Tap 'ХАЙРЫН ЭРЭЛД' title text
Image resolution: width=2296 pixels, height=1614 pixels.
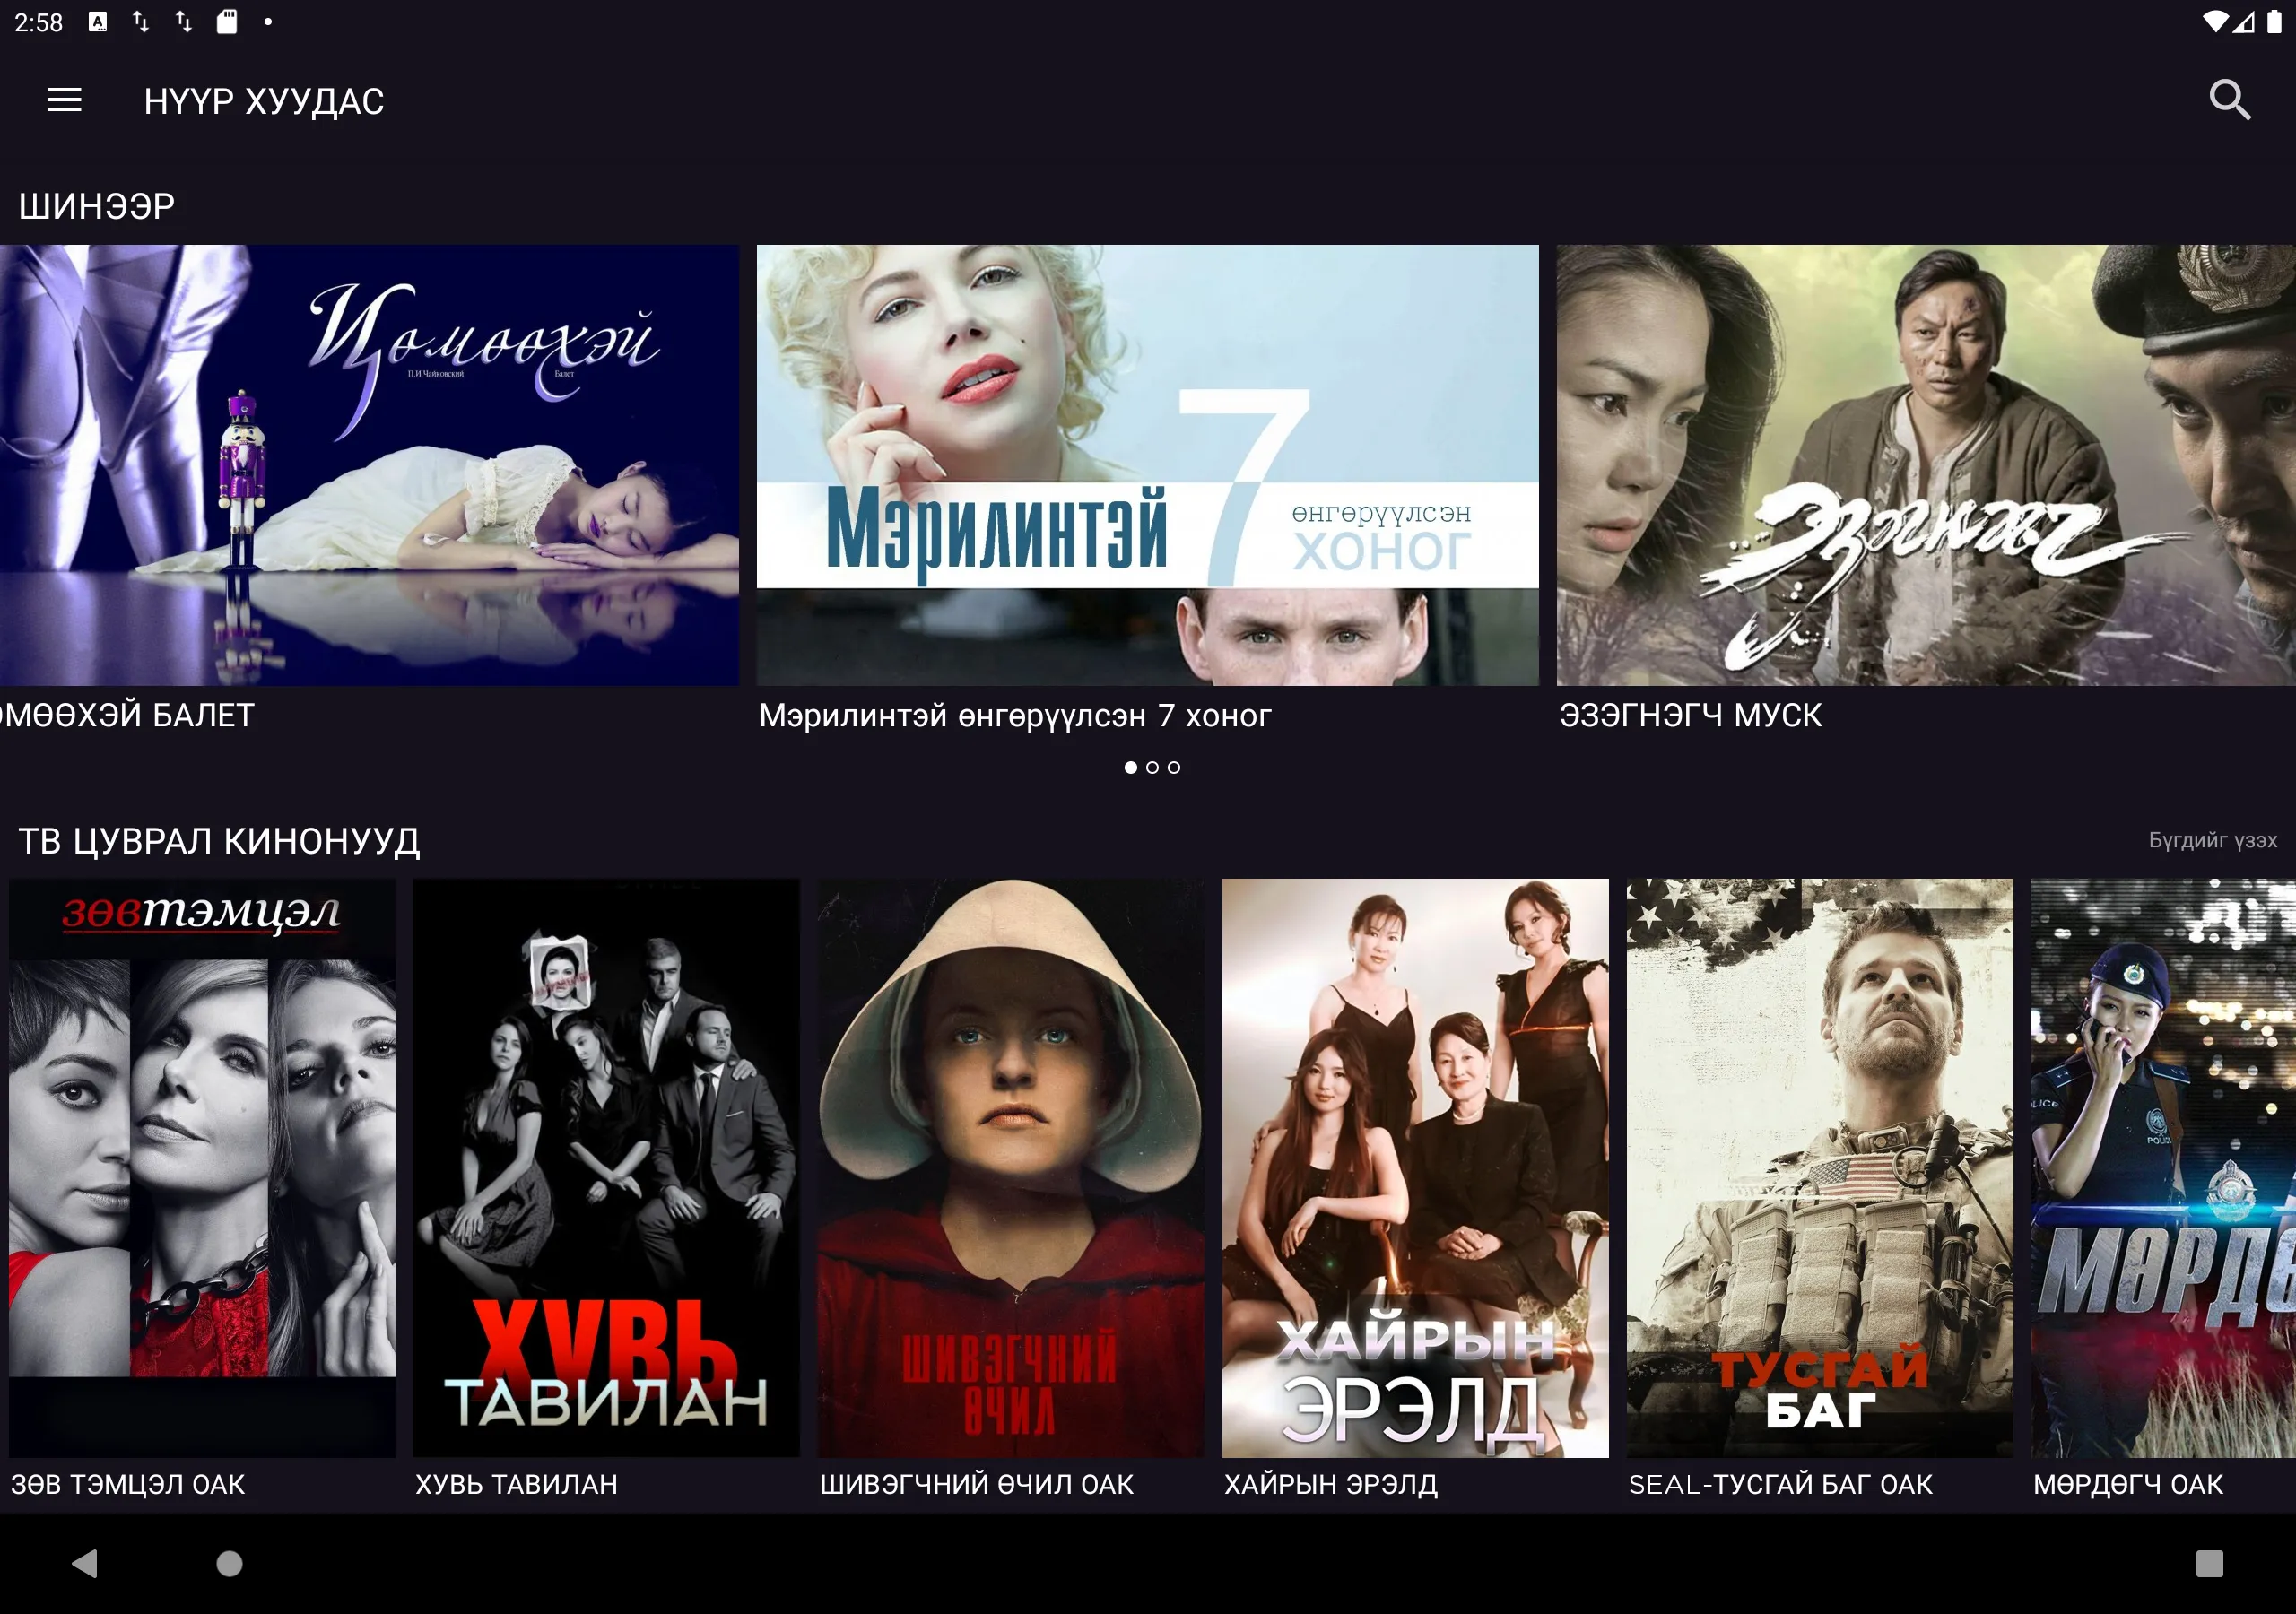1330,1484
